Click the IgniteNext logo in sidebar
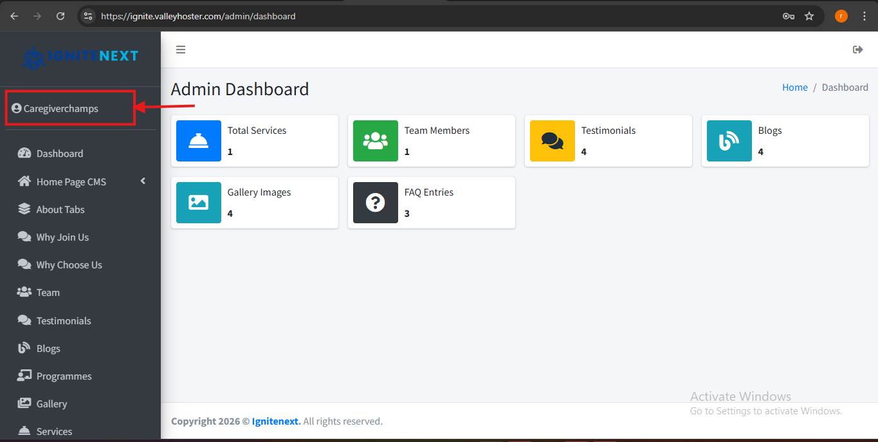Screen dimensions: 878x442 pyautogui.click(x=80, y=57)
